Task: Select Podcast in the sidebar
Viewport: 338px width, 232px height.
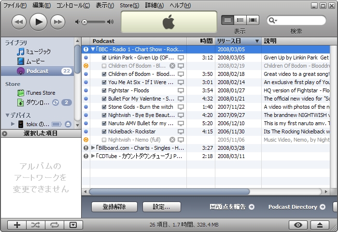Action: 38,71
